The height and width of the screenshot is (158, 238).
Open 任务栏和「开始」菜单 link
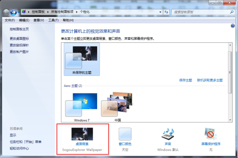pos(25,142)
